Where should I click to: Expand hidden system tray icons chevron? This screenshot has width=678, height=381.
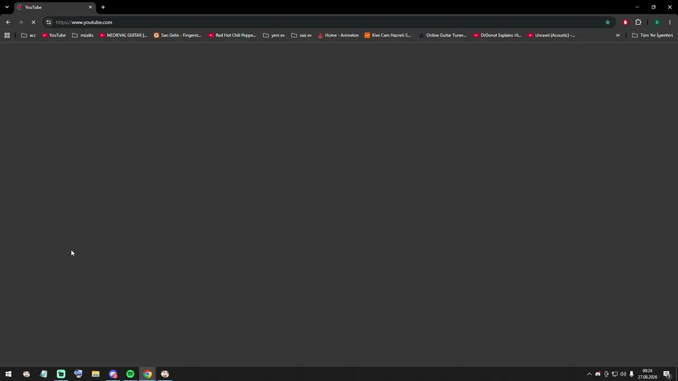(589, 374)
